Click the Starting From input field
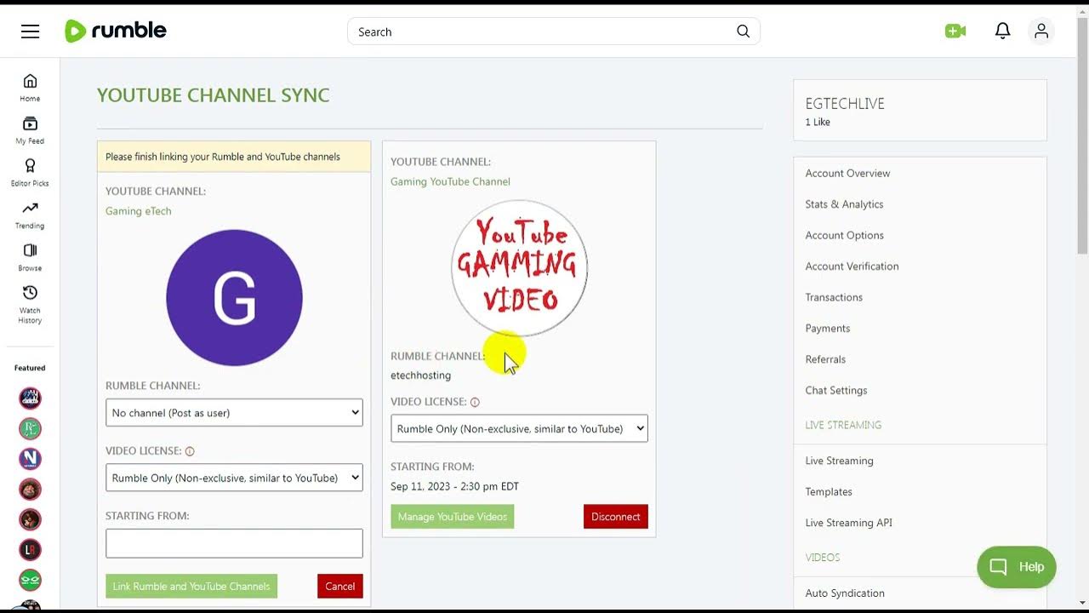1089x613 pixels. (x=234, y=543)
